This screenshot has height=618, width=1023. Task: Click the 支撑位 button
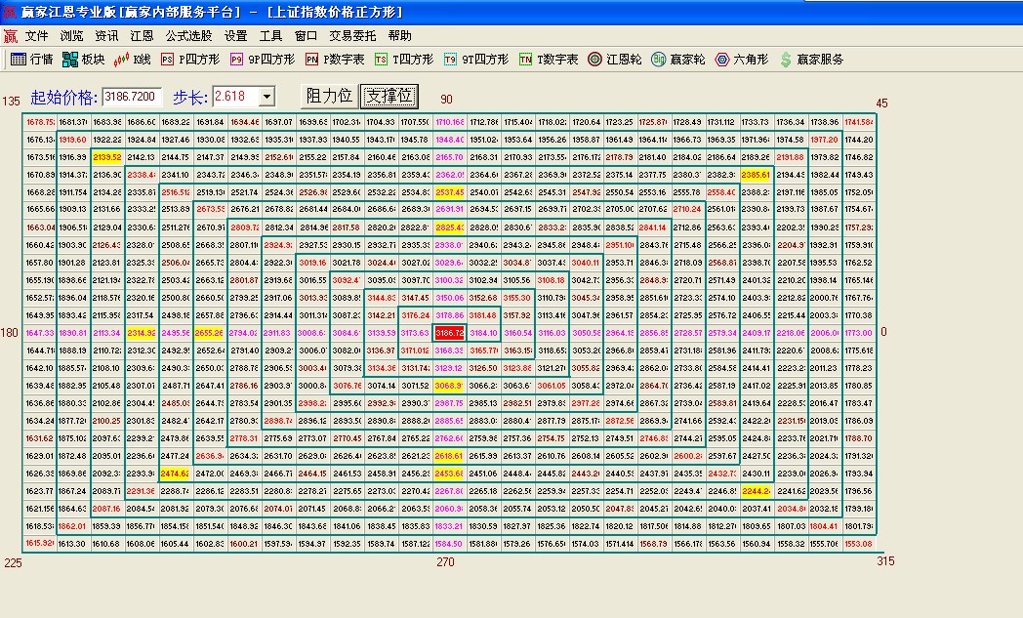point(389,96)
